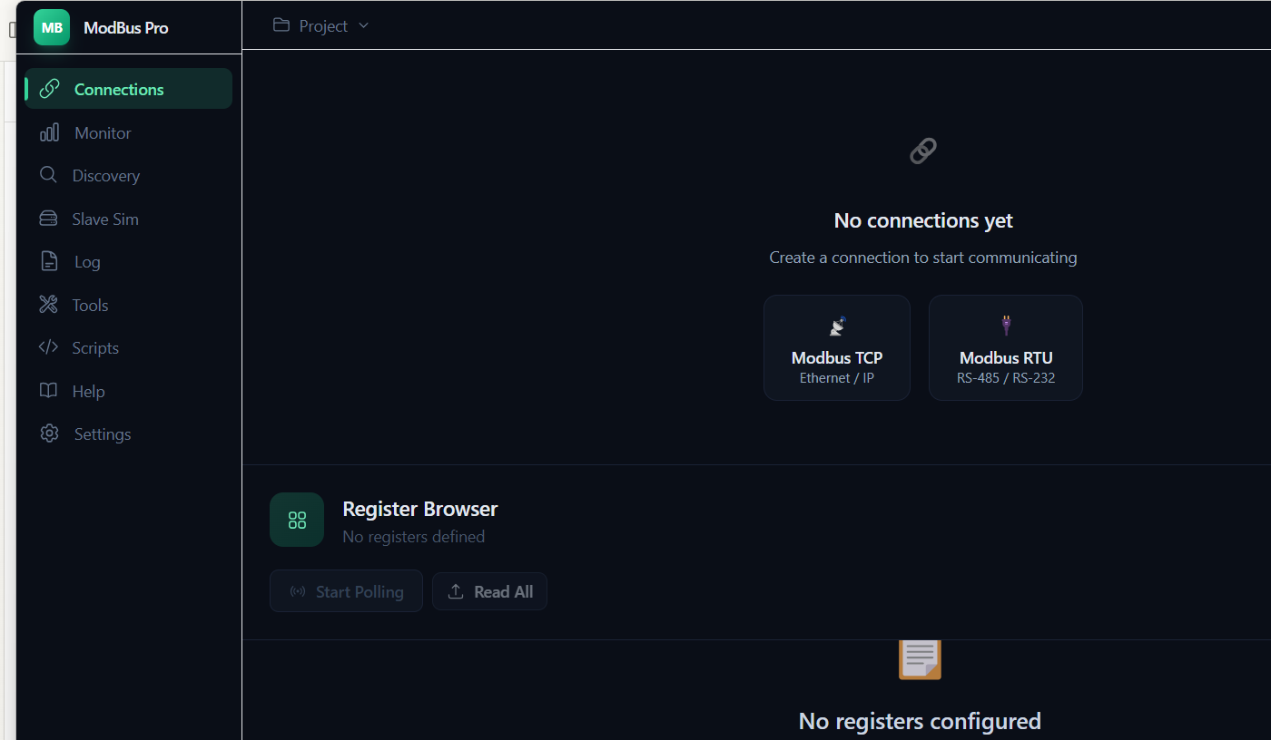1271x740 pixels.
Task: Open the Help label in sidebar
Action: click(x=88, y=392)
